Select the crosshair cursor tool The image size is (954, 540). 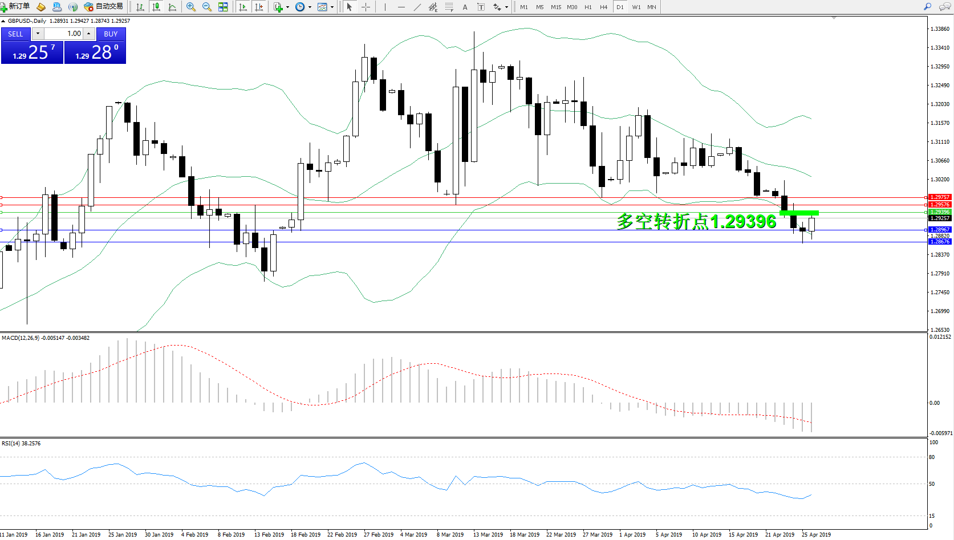pyautogui.click(x=366, y=7)
